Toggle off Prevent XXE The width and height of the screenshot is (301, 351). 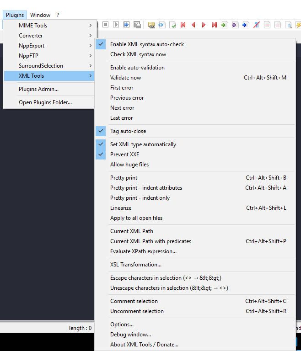click(195, 154)
